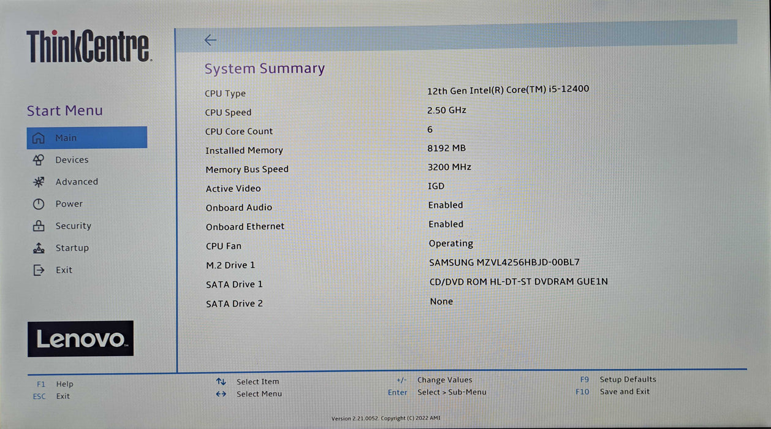Click the Advanced gear-star icon

39,182
